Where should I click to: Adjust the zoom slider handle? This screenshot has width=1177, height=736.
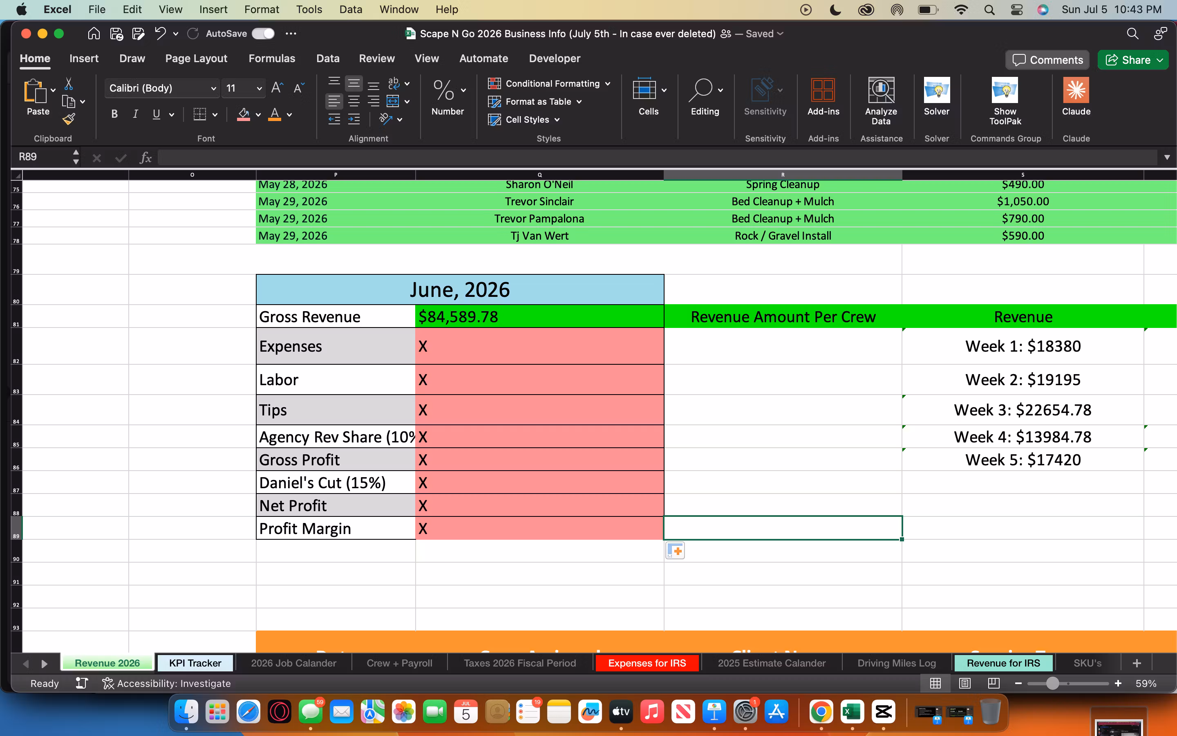(x=1052, y=683)
